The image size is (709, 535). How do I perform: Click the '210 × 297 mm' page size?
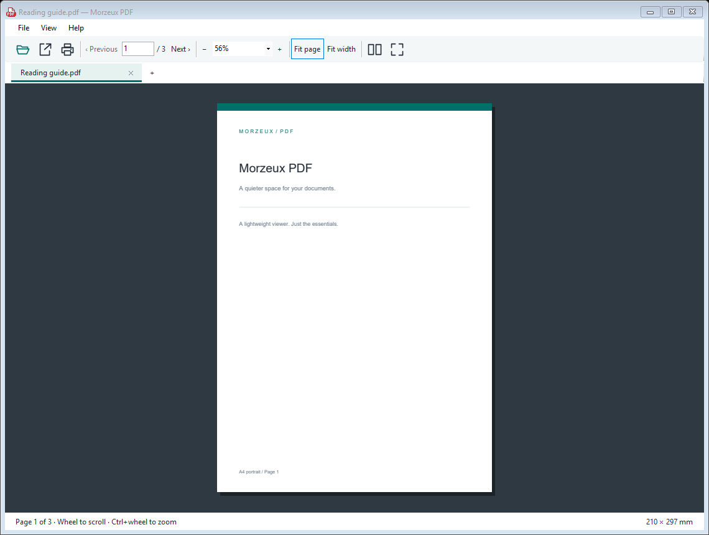[x=669, y=522]
